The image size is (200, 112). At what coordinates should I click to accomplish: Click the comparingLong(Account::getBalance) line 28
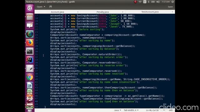pos(92,46)
